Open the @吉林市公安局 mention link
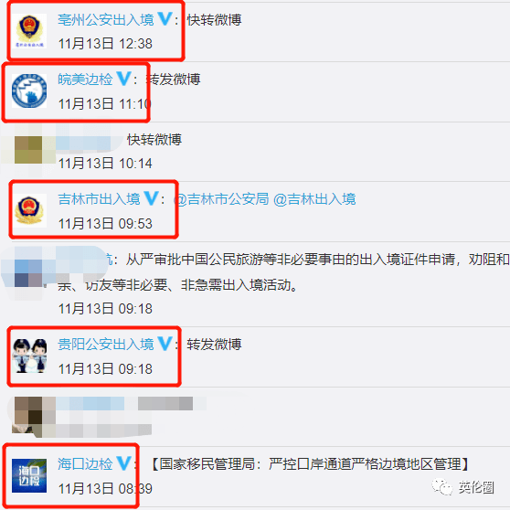Screen dimensions: 510x510 pyautogui.click(x=222, y=199)
